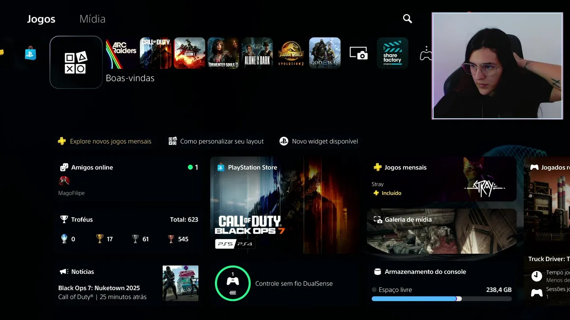Screen dimensions: 570x320
Task: Open Black Ops 7: Nuketown 2025 news
Action: [x=99, y=288]
